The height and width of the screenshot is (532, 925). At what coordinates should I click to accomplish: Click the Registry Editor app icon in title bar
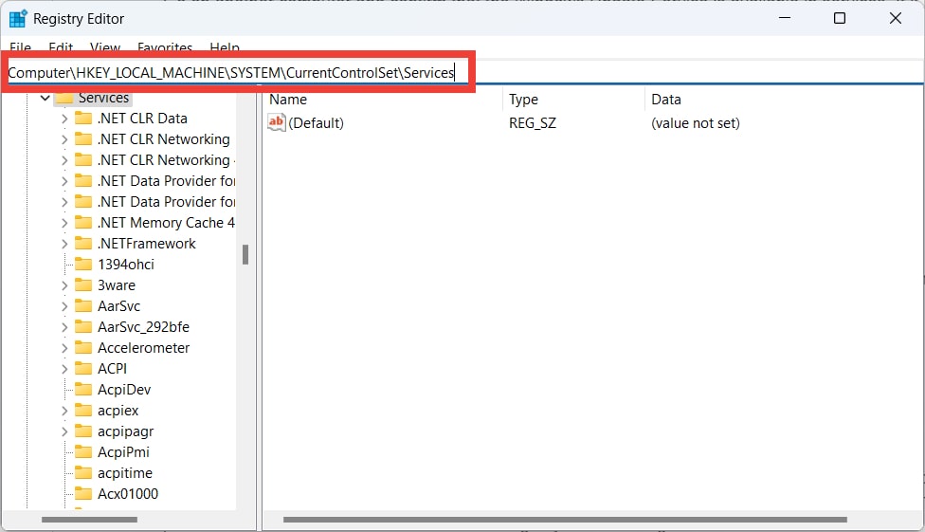tap(18, 18)
